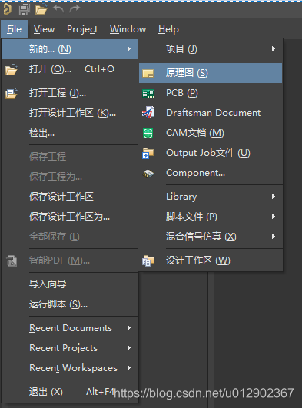
Task: Expand the 脚本文件 (P) submenu arrow
Action: (274, 217)
